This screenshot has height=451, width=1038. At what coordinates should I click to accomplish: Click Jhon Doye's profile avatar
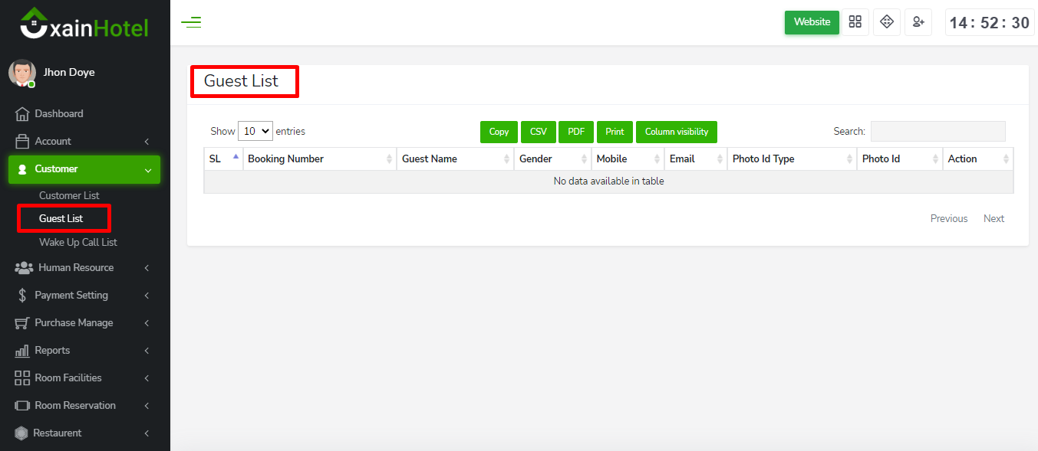click(x=21, y=73)
